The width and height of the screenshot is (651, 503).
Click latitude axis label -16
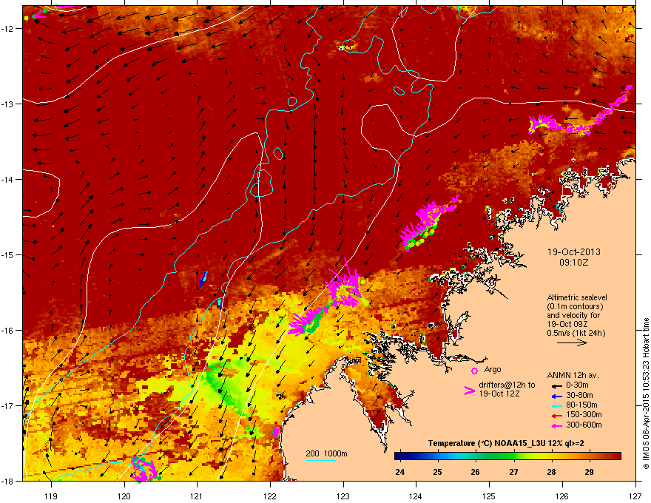pyautogui.click(x=7, y=331)
